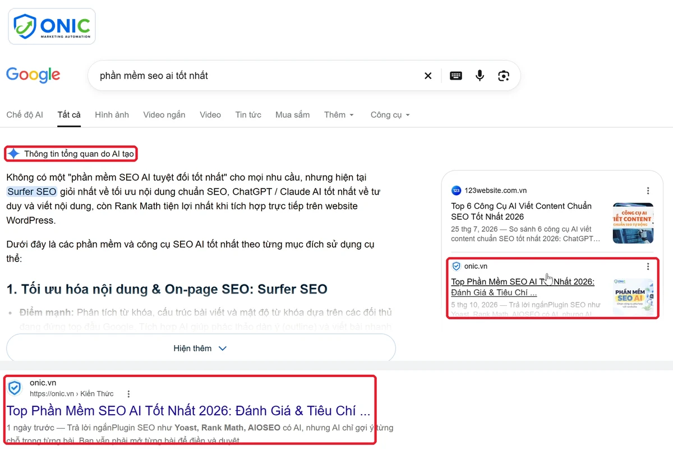Open three-dot options beside onic.vn Kiến Thức URL
Viewport: 673px width, 450px height.
pyautogui.click(x=128, y=394)
